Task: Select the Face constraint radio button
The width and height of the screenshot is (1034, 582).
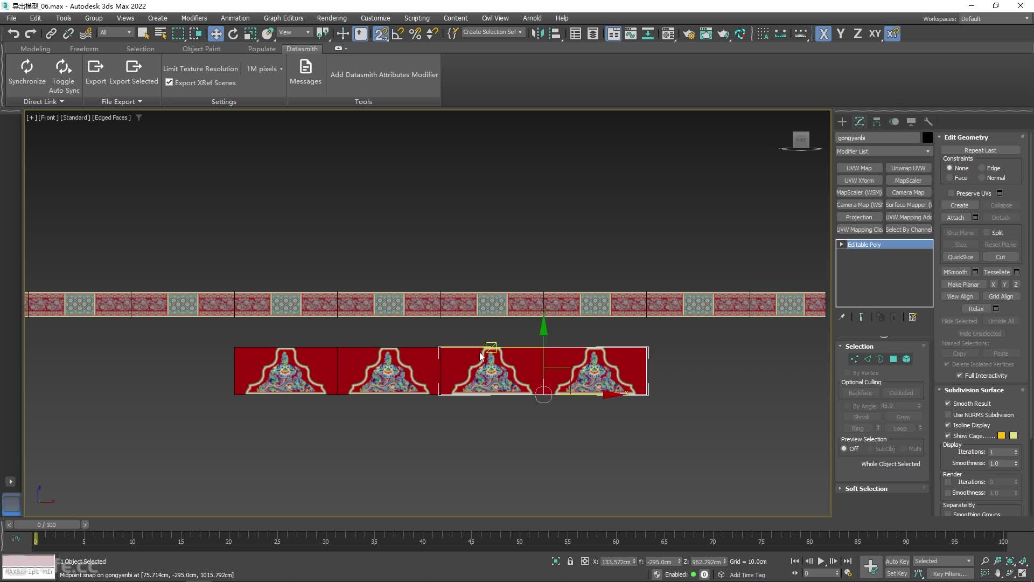Action: pos(949,178)
